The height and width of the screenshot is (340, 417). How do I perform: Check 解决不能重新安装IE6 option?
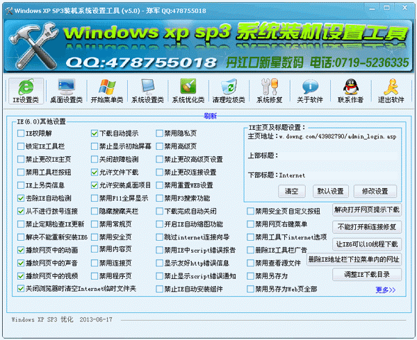point(21,237)
